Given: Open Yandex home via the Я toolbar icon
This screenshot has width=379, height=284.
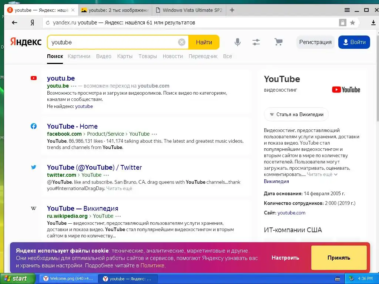Looking at the screenshot, I should [32, 23].
